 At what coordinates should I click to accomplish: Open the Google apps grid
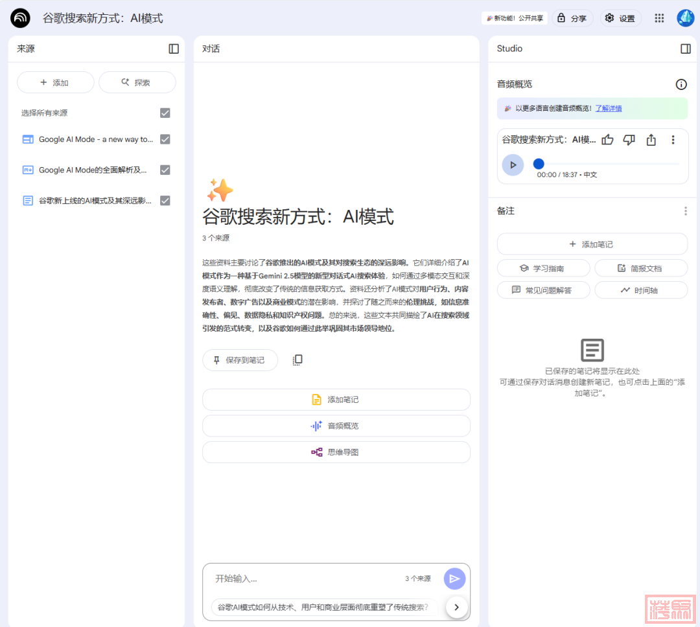(659, 18)
